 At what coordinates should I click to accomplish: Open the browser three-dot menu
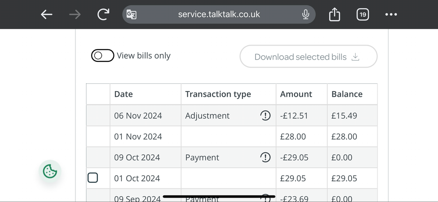coord(391,14)
